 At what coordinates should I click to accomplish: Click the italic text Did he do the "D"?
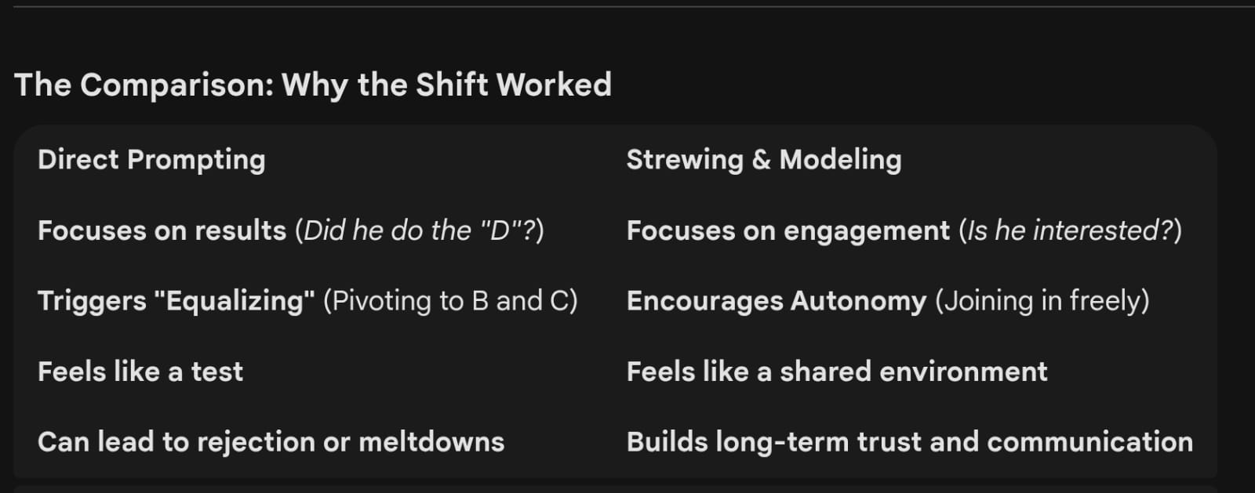click(420, 230)
